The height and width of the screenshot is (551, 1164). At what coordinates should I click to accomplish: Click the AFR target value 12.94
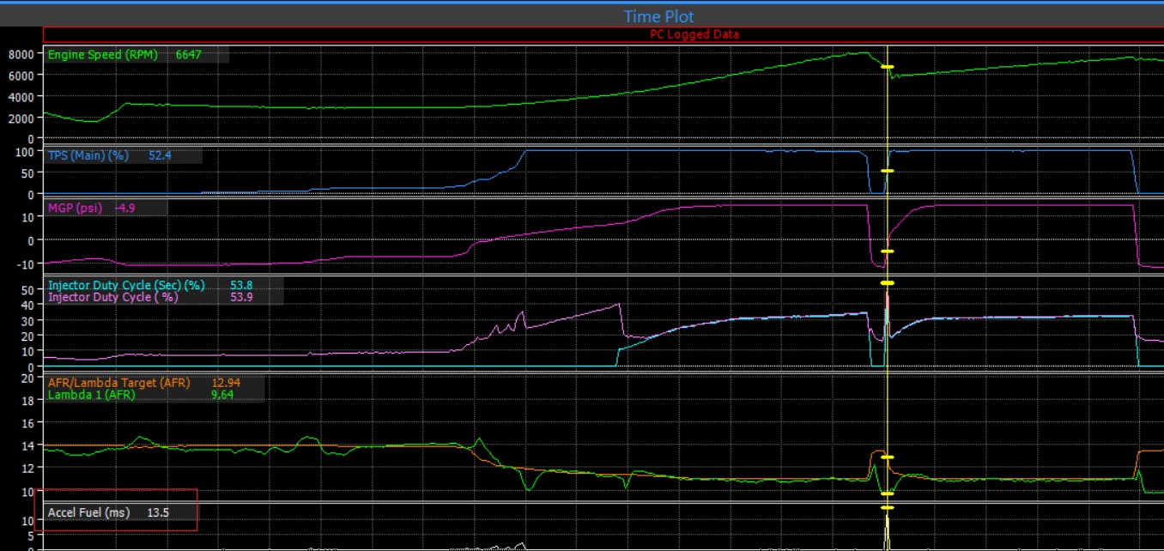[225, 383]
